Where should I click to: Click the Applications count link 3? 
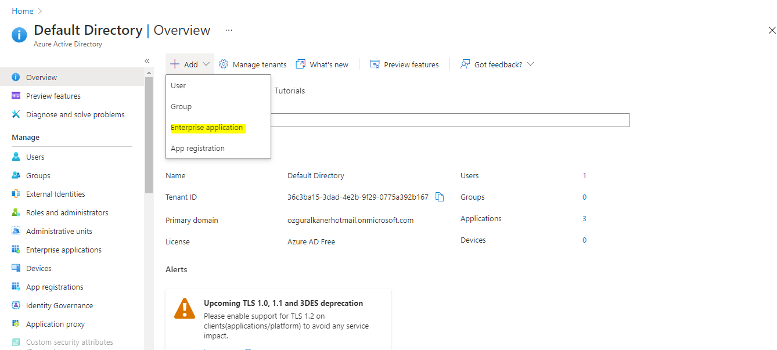click(584, 218)
